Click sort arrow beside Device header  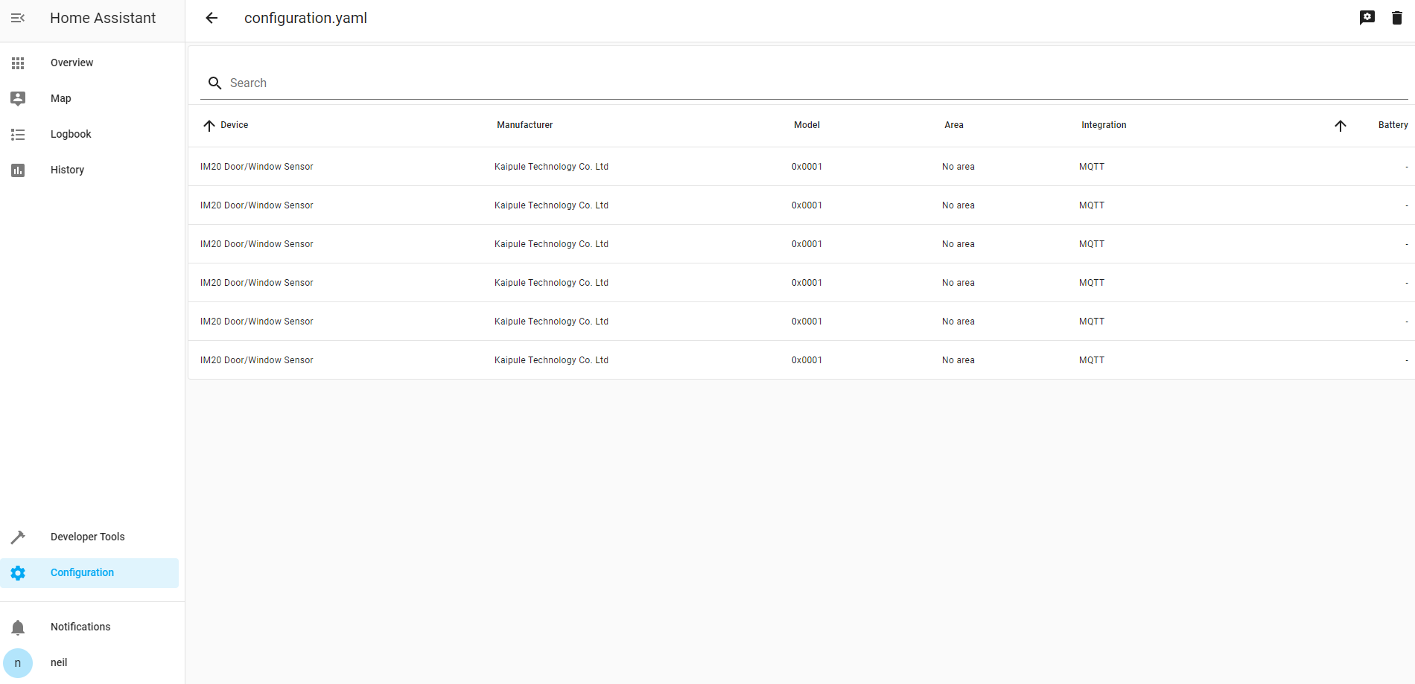pos(209,126)
